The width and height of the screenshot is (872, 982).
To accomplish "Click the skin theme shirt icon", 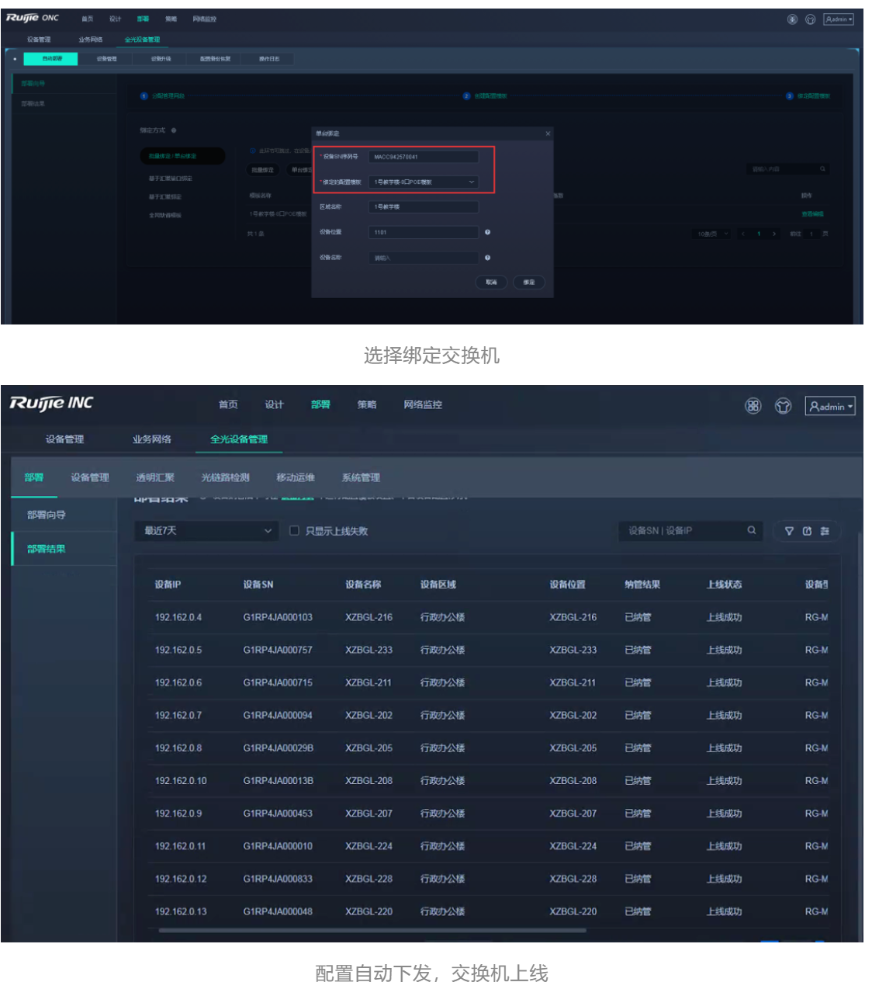I will (783, 406).
